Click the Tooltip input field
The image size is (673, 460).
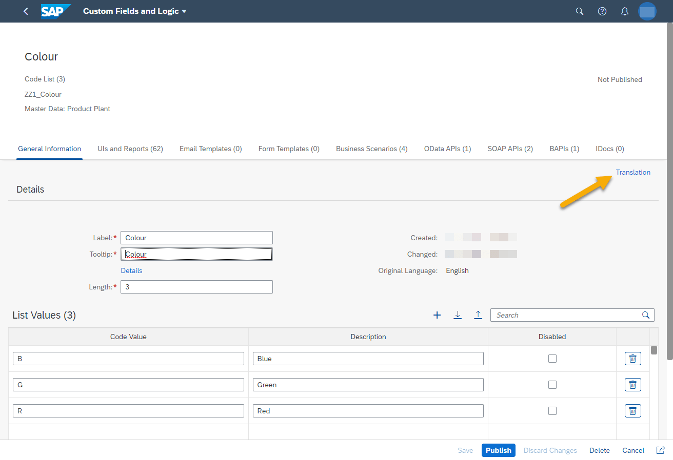click(x=196, y=254)
